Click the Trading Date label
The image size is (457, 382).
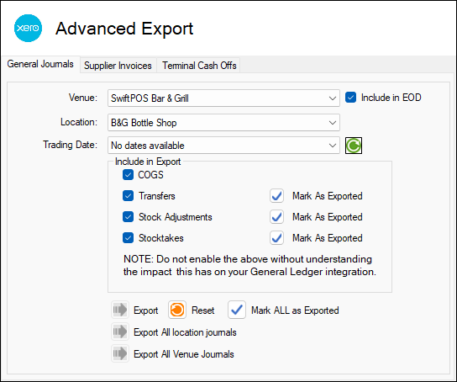click(71, 145)
